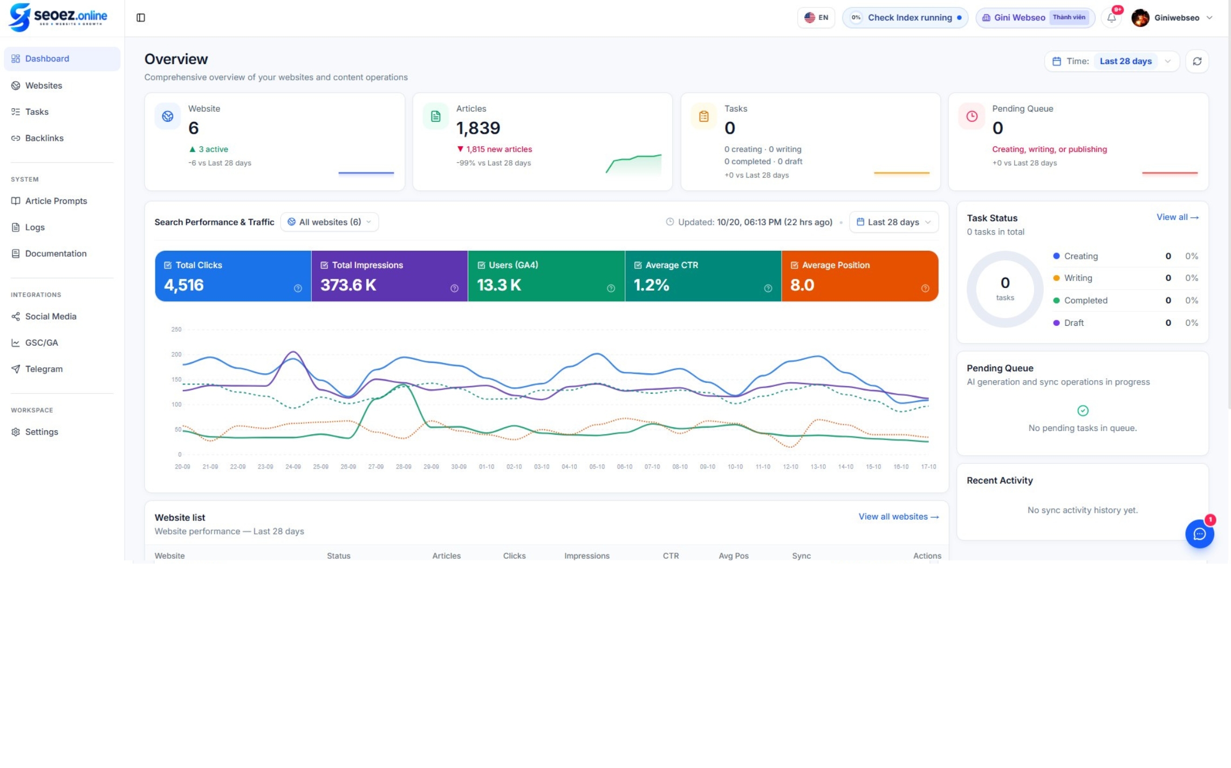Screen dimensions: 1231x768
Task: Toggle the Total Clicks metric checkbox
Action: coord(168,265)
